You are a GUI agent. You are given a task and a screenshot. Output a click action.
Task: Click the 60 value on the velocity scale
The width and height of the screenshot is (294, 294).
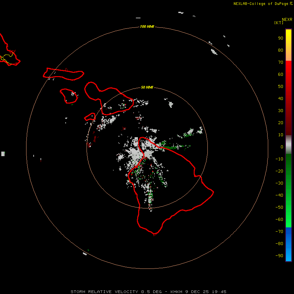coord(281,74)
